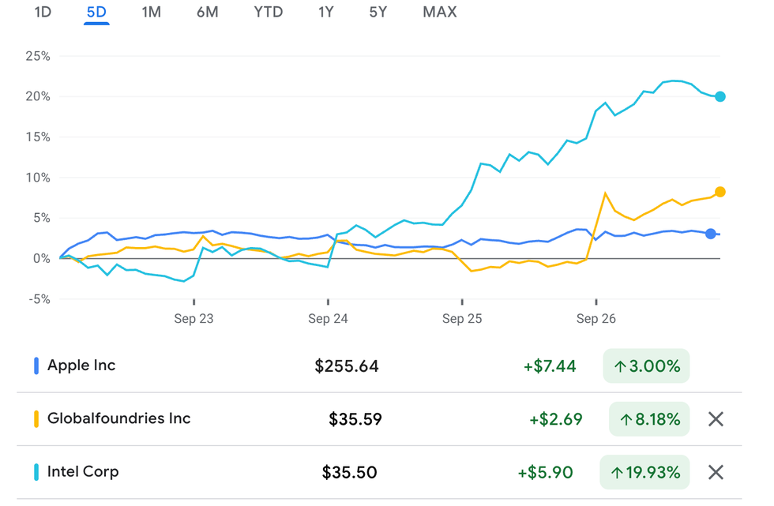Click the Globalfoundries yellow color marker
This screenshot has height=506, width=774.
(36, 419)
